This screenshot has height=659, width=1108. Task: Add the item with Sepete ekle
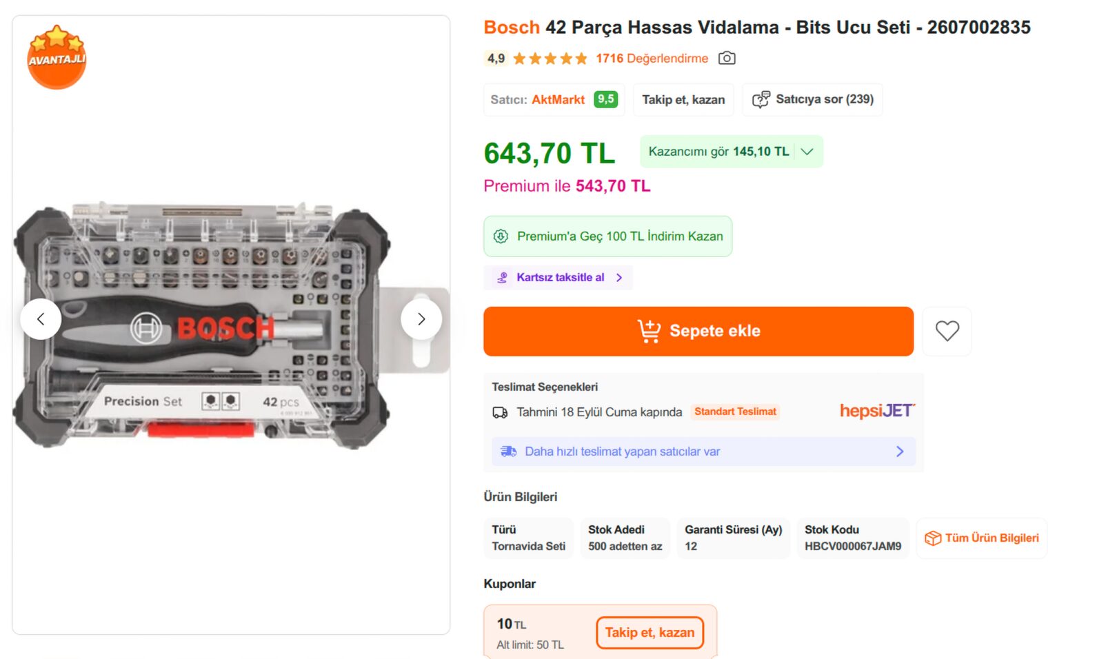coord(698,332)
